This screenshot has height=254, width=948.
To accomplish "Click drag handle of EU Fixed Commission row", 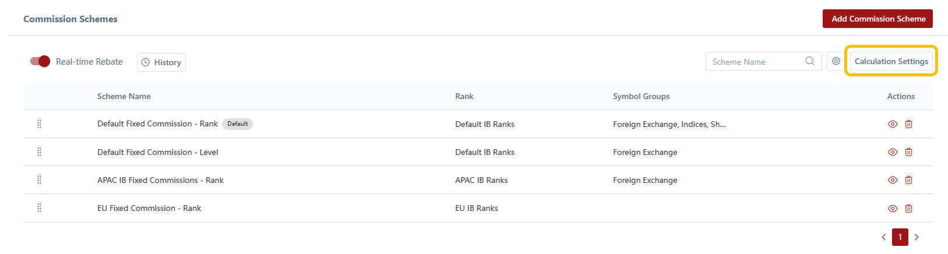I will (39, 208).
